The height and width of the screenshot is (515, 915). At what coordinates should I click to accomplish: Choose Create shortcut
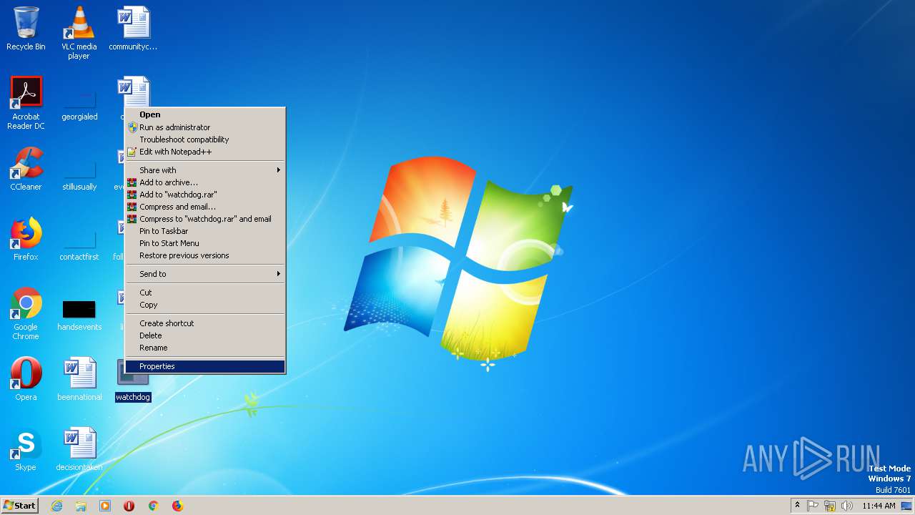[205, 323]
